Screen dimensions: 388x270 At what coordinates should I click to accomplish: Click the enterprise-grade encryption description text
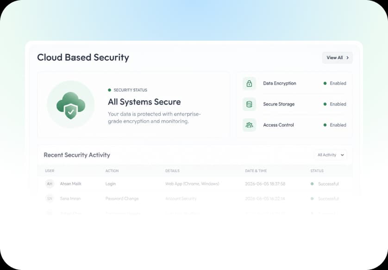click(154, 117)
